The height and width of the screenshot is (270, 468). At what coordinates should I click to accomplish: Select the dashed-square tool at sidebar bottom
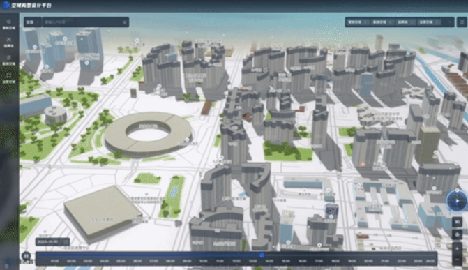[8, 75]
